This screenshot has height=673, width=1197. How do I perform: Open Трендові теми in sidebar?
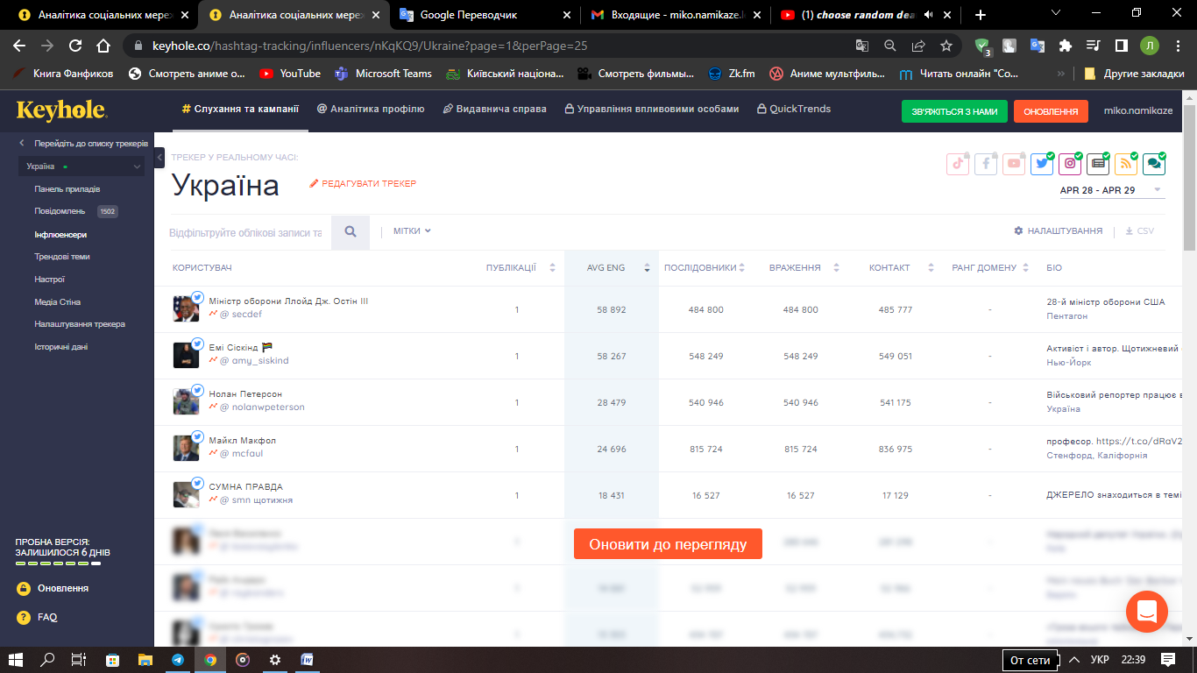point(62,257)
